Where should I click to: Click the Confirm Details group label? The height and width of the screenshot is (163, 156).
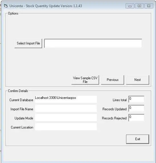point(18,91)
